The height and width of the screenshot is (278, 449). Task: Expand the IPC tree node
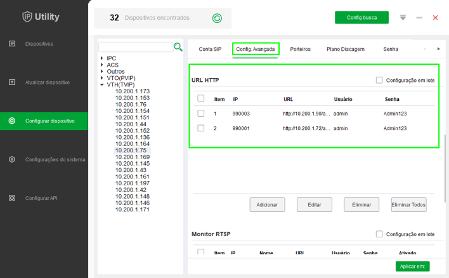(x=101, y=58)
